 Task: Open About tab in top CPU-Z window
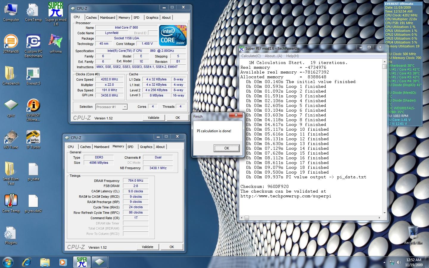tap(166, 18)
